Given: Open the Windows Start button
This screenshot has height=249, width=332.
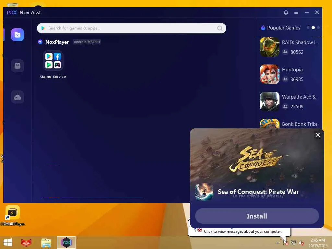Looking at the screenshot, I should (8, 243).
